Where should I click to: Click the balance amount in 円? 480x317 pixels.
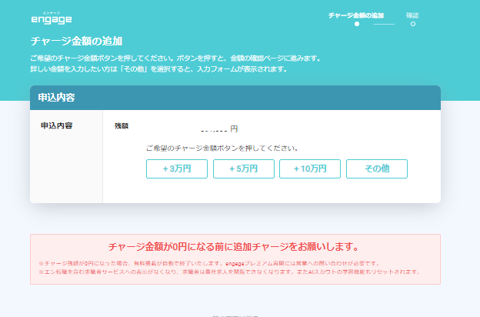tap(219, 129)
